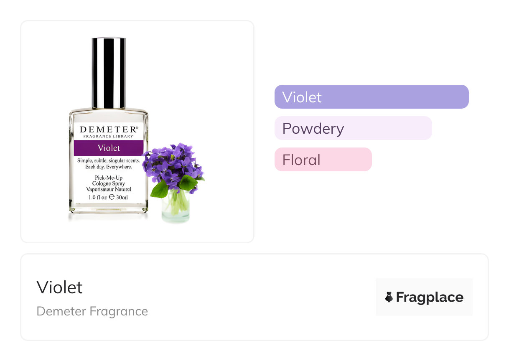Image resolution: width=509 pixels, height=361 pixels.
Task: Select the Powdery accord bar
Action: pyautogui.click(x=353, y=128)
